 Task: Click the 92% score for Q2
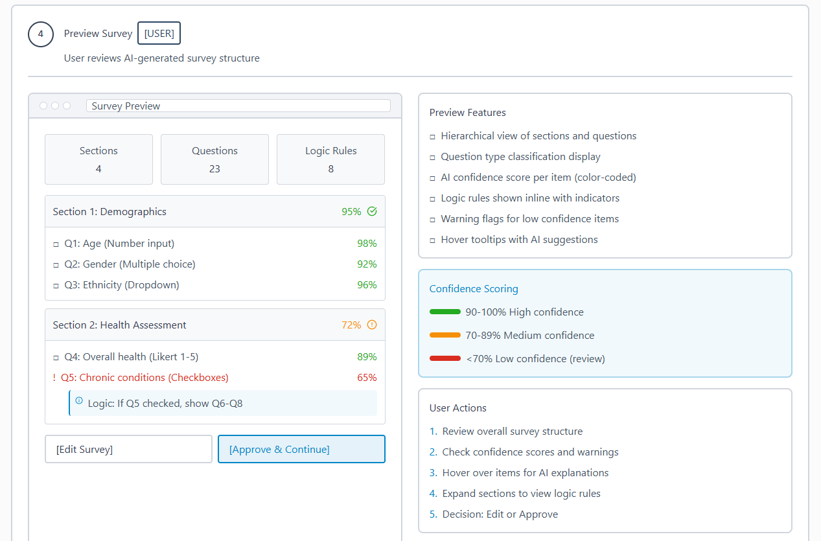click(x=367, y=264)
